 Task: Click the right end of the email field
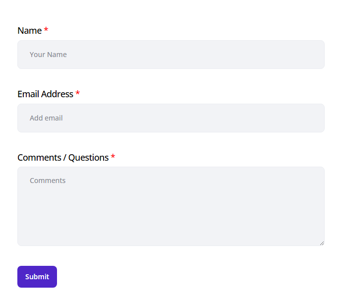312,118
